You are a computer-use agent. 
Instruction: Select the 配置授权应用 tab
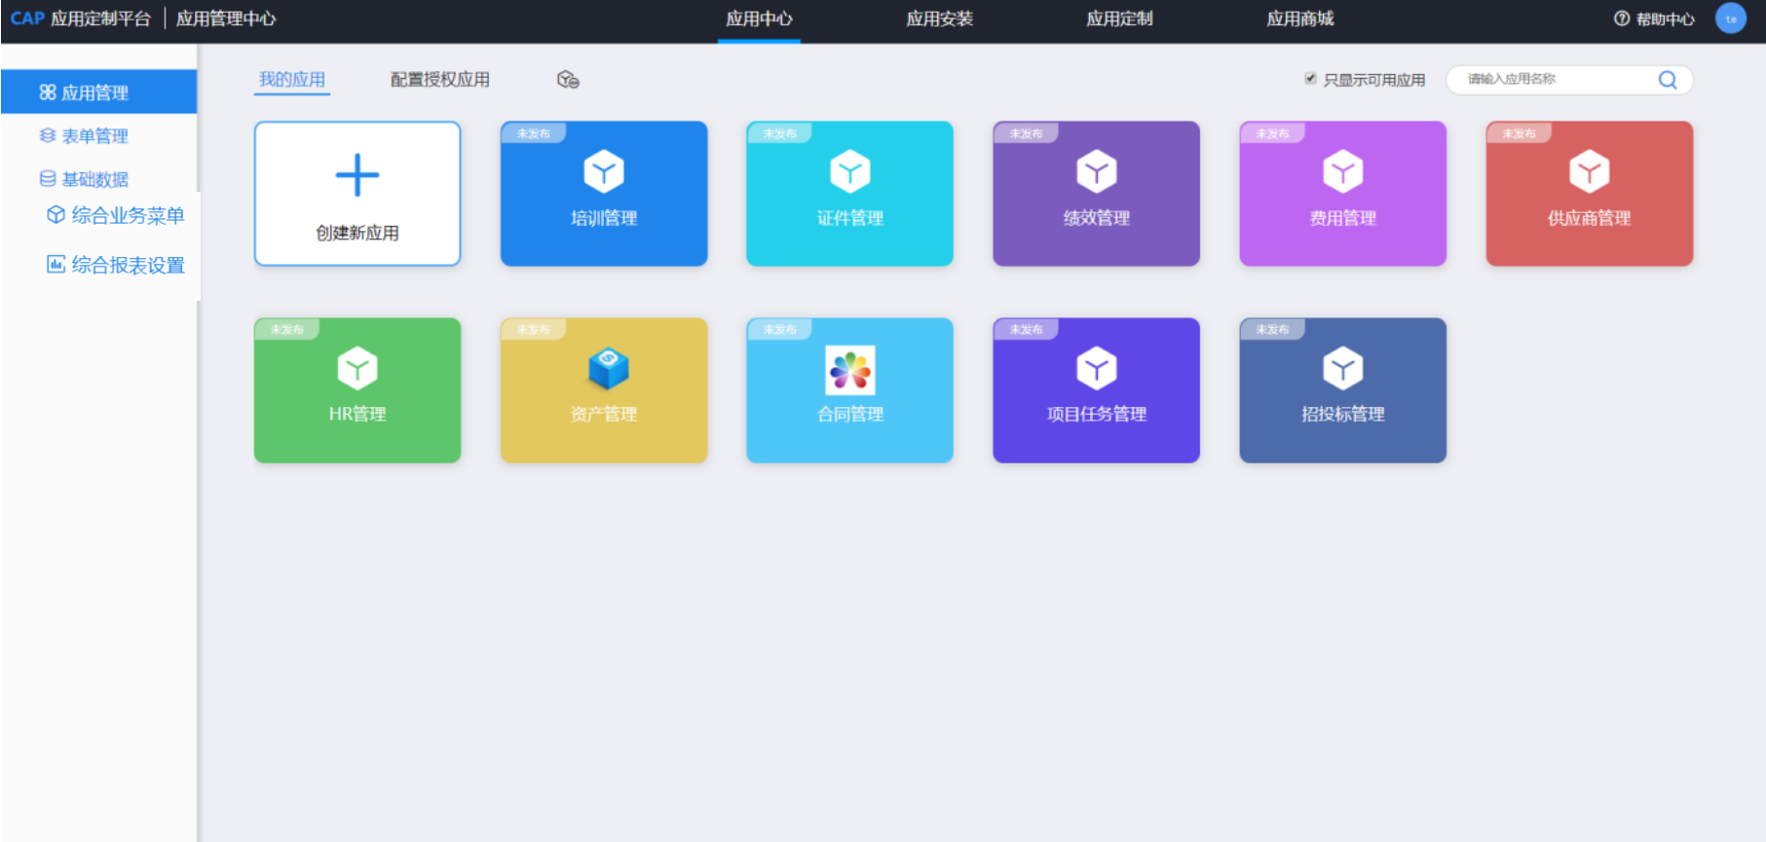[440, 80]
